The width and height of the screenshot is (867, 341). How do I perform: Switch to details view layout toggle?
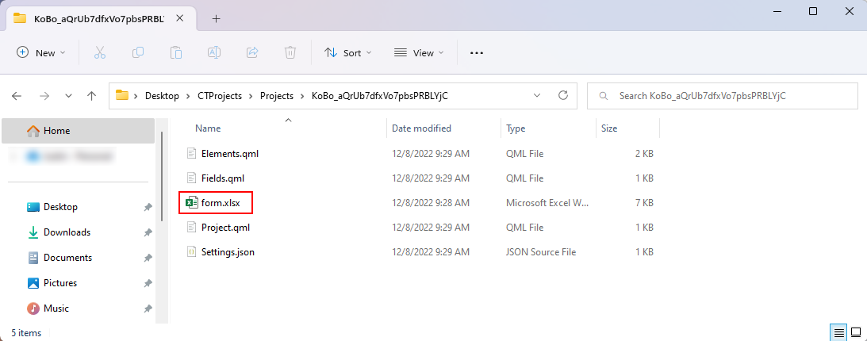click(x=838, y=331)
